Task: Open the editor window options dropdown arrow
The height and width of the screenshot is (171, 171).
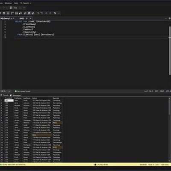Action: (x=166, y=18)
